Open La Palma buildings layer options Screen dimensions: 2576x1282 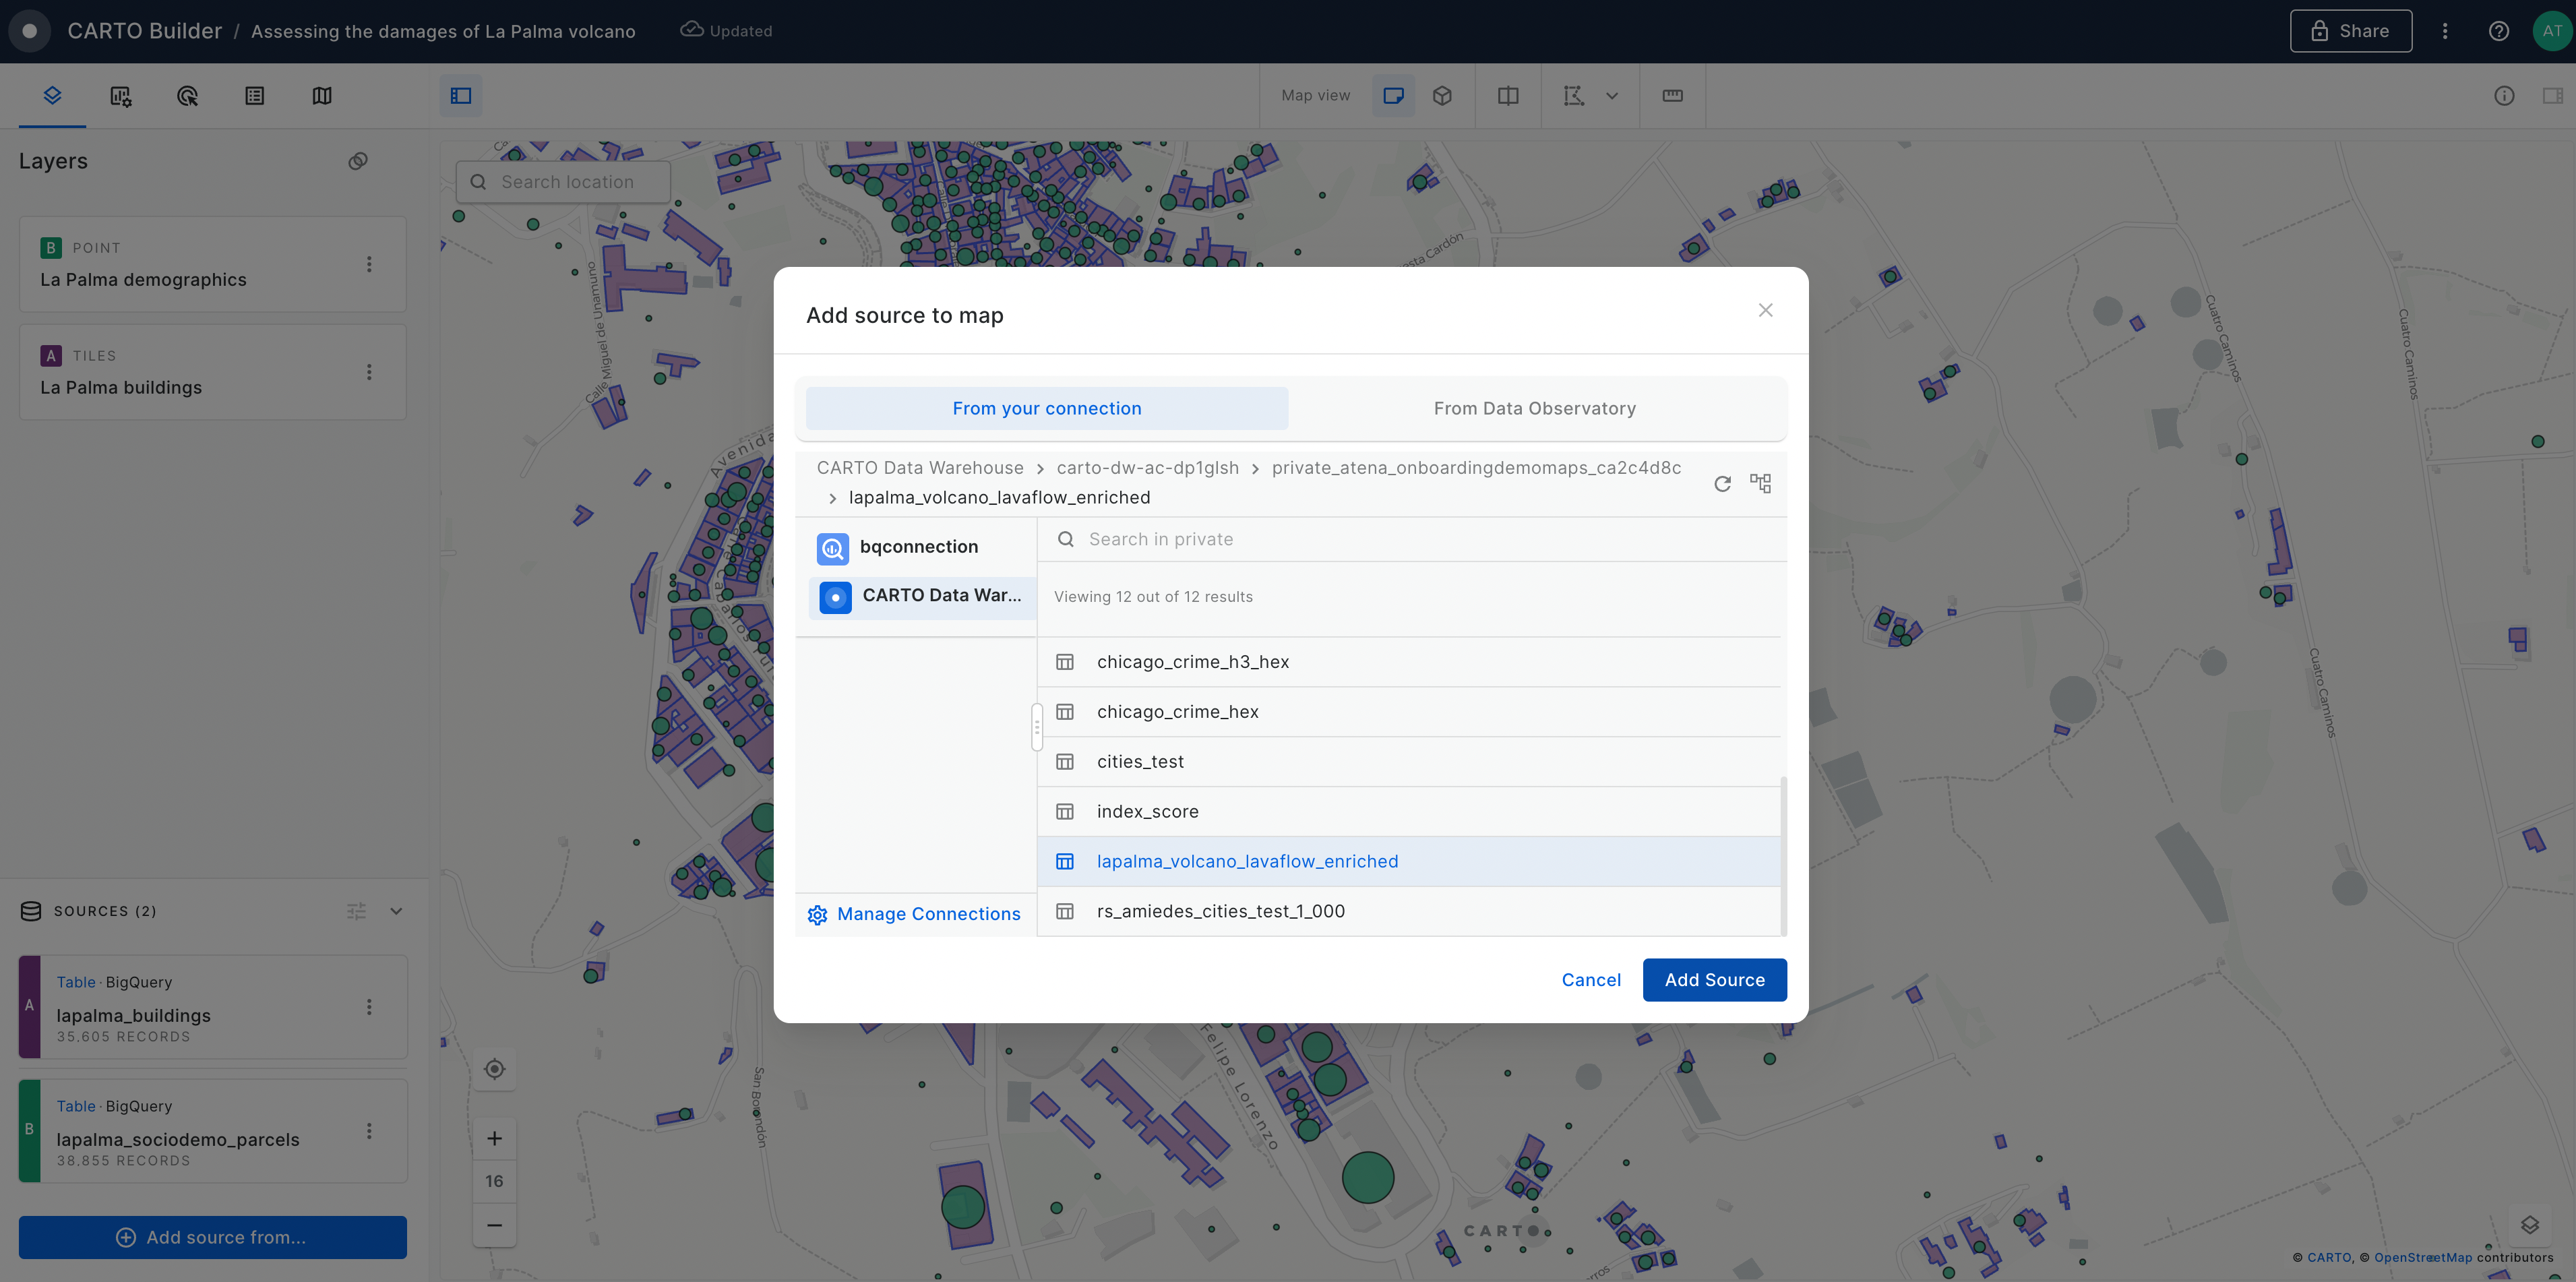369,372
